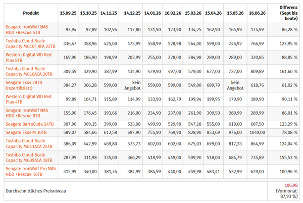The image size is (303, 203).
Task: Click Seagate IronWolf Pro NAS HDD +Rescue 16TB
Action: [30, 172]
